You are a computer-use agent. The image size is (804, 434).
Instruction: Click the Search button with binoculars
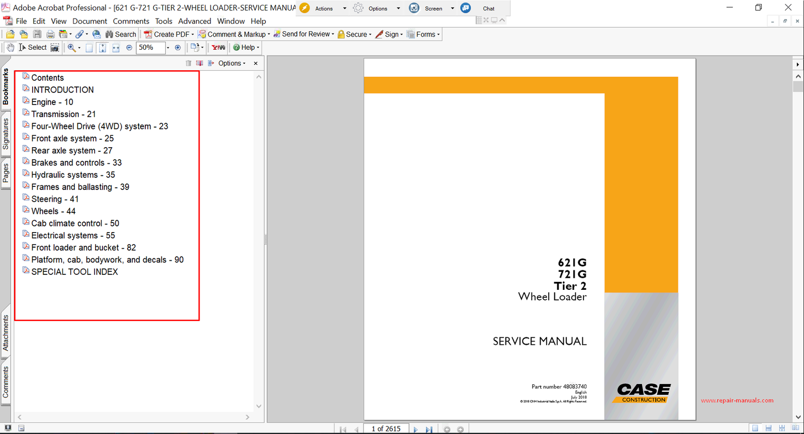point(121,34)
